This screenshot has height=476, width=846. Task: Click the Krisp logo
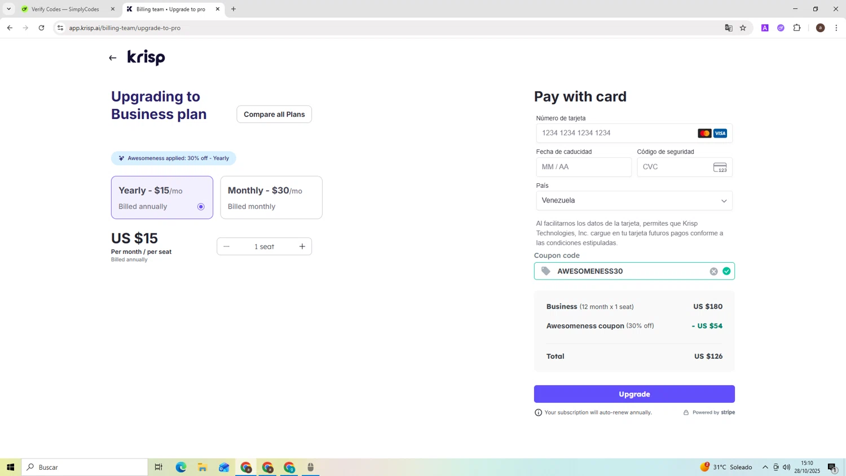(x=146, y=58)
